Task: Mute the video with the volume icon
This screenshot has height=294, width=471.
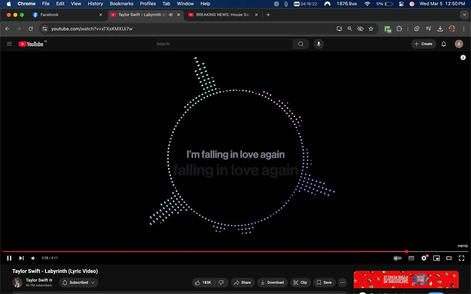Action: point(33,258)
